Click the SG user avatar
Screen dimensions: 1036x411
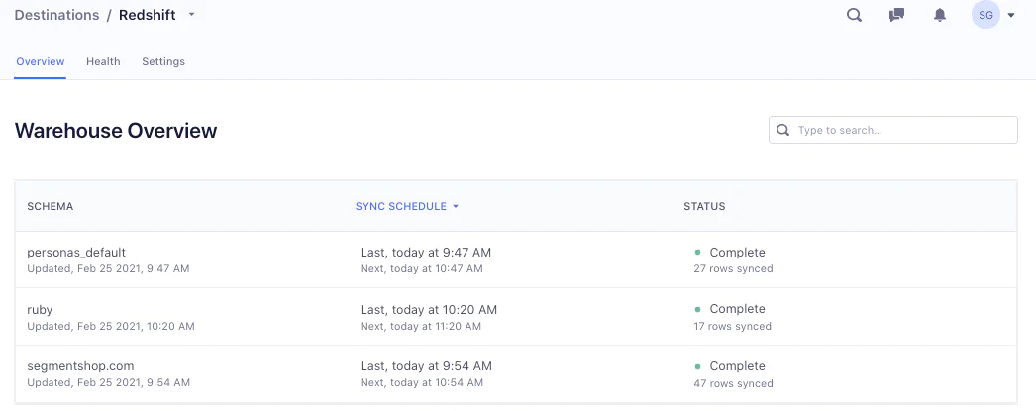point(985,15)
